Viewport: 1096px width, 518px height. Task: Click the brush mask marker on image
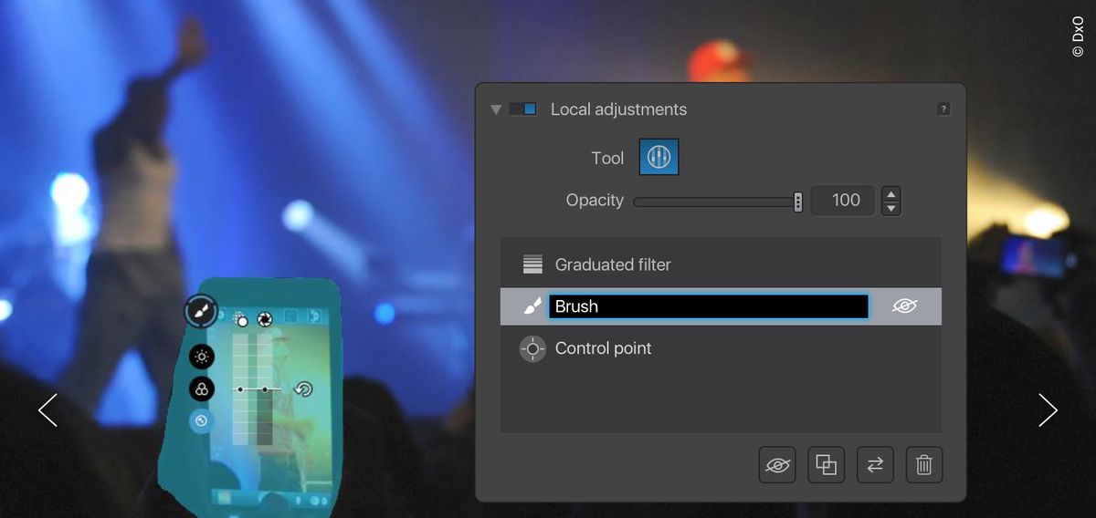(x=201, y=311)
